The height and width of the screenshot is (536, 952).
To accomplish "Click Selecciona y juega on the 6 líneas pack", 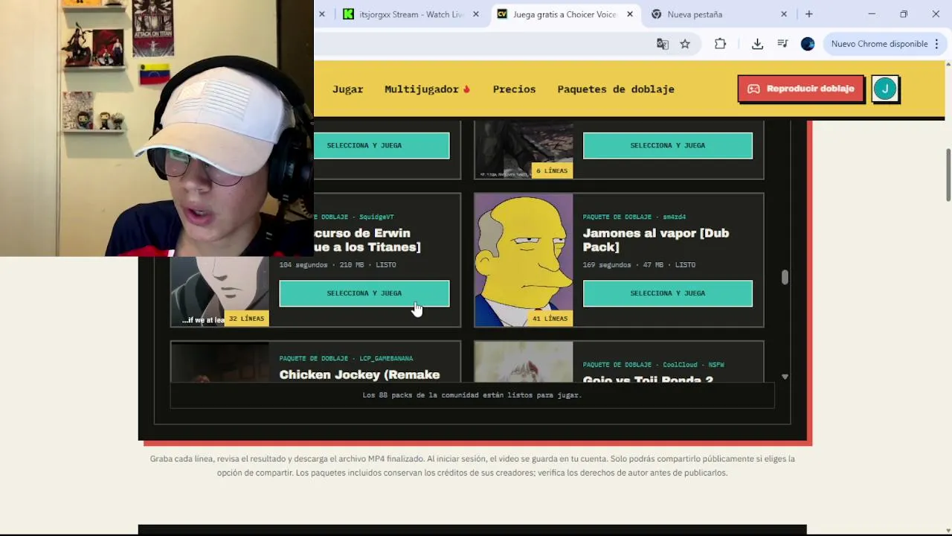I will pyautogui.click(x=668, y=145).
